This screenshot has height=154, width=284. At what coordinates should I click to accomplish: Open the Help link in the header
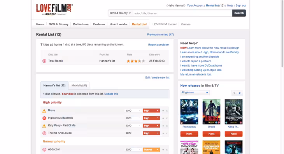[230, 5]
